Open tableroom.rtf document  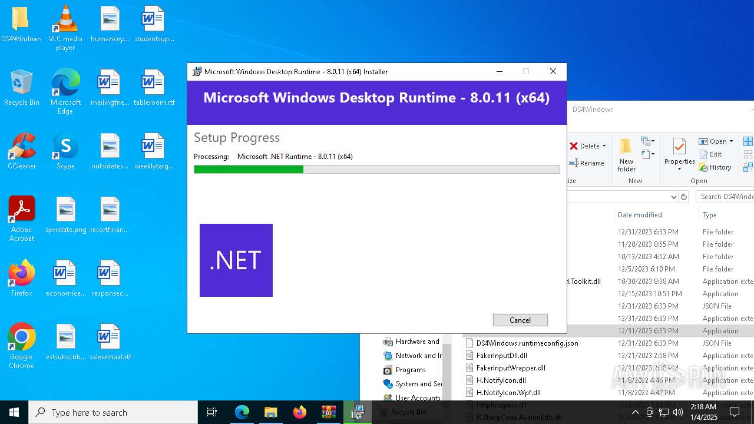pos(154,88)
